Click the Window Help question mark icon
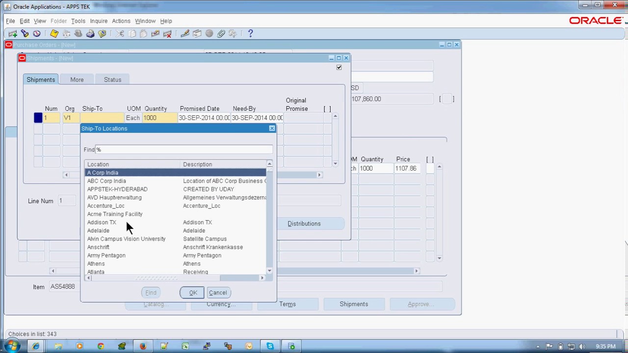This screenshot has width=628, height=353. [x=250, y=33]
